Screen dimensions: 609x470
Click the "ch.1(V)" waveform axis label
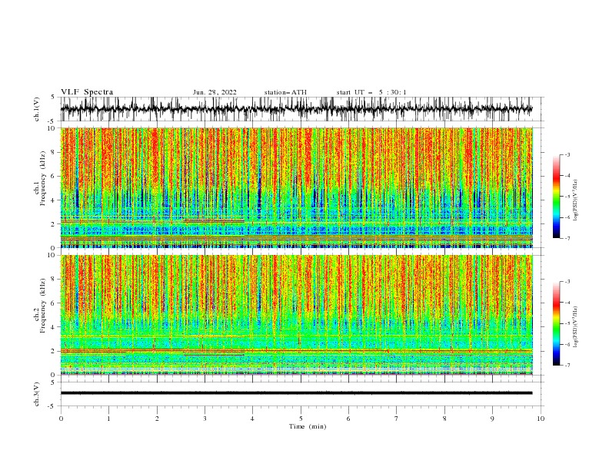tap(37, 109)
